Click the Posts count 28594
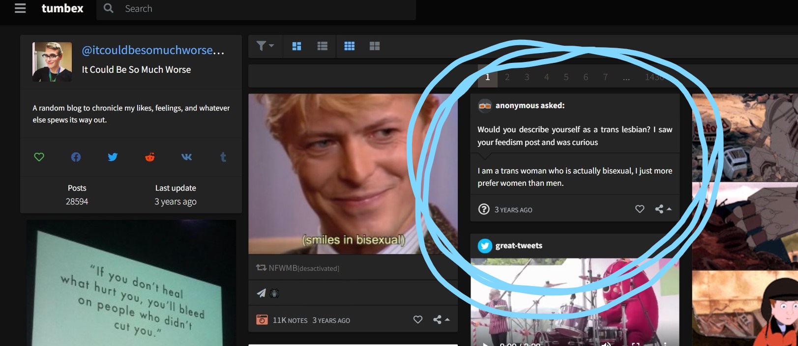 pos(77,202)
